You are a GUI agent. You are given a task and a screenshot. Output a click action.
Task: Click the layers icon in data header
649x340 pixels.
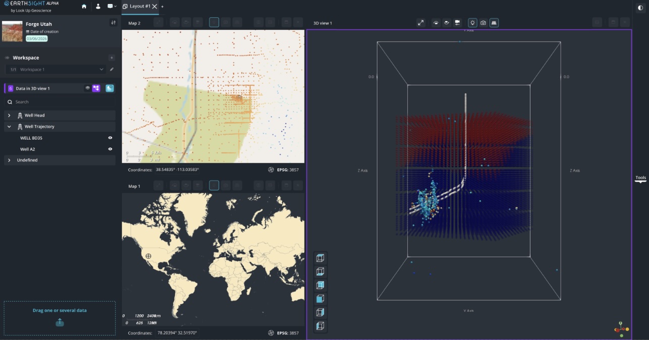click(x=87, y=88)
